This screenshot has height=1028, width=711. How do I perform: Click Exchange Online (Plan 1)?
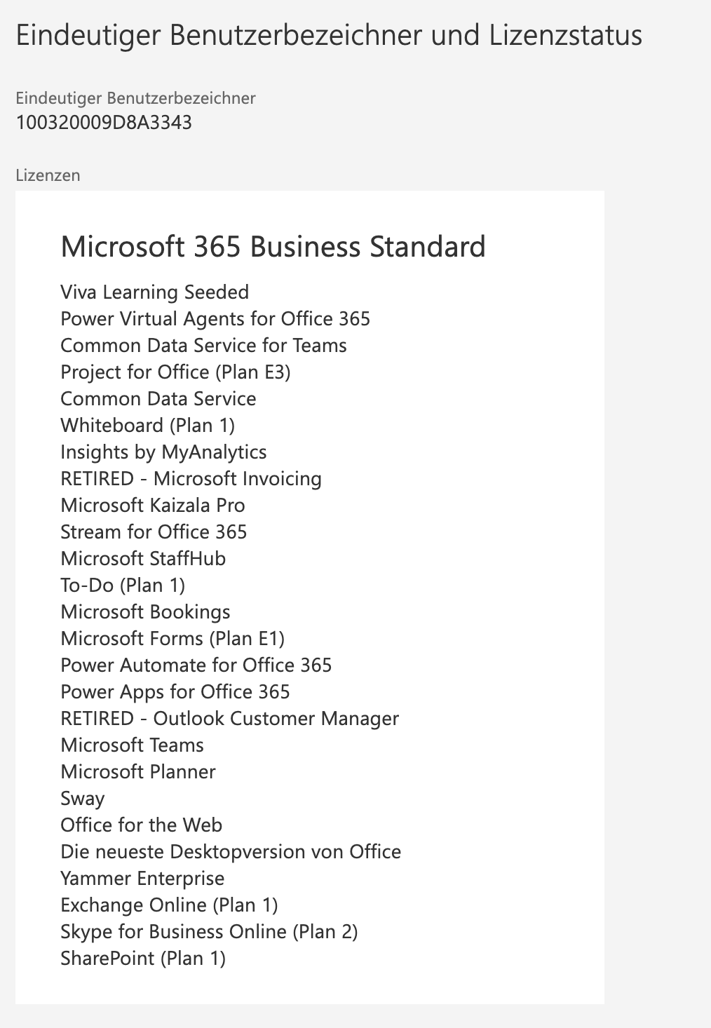(x=170, y=905)
